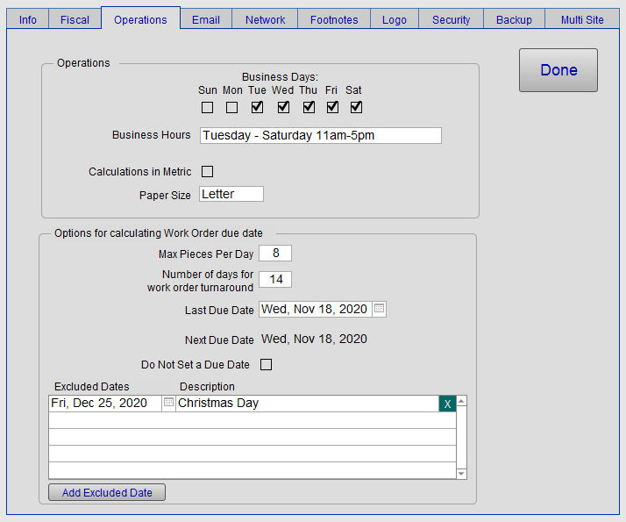The image size is (626, 522).
Task: Enable Do Not Set a Due Date
Action: pyautogui.click(x=267, y=365)
